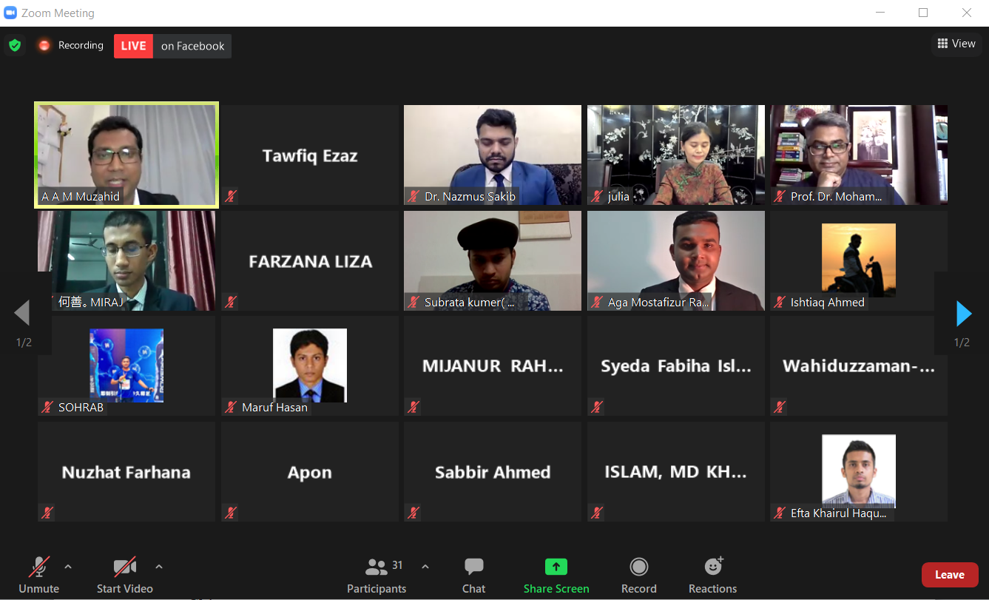The width and height of the screenshot is (989, 600).
Task: Expand video options arrow beside Start Video
Action: [158, 567]
